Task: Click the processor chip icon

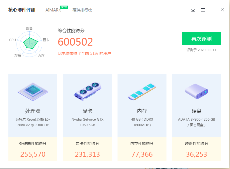Action: [x=33, y=91]
